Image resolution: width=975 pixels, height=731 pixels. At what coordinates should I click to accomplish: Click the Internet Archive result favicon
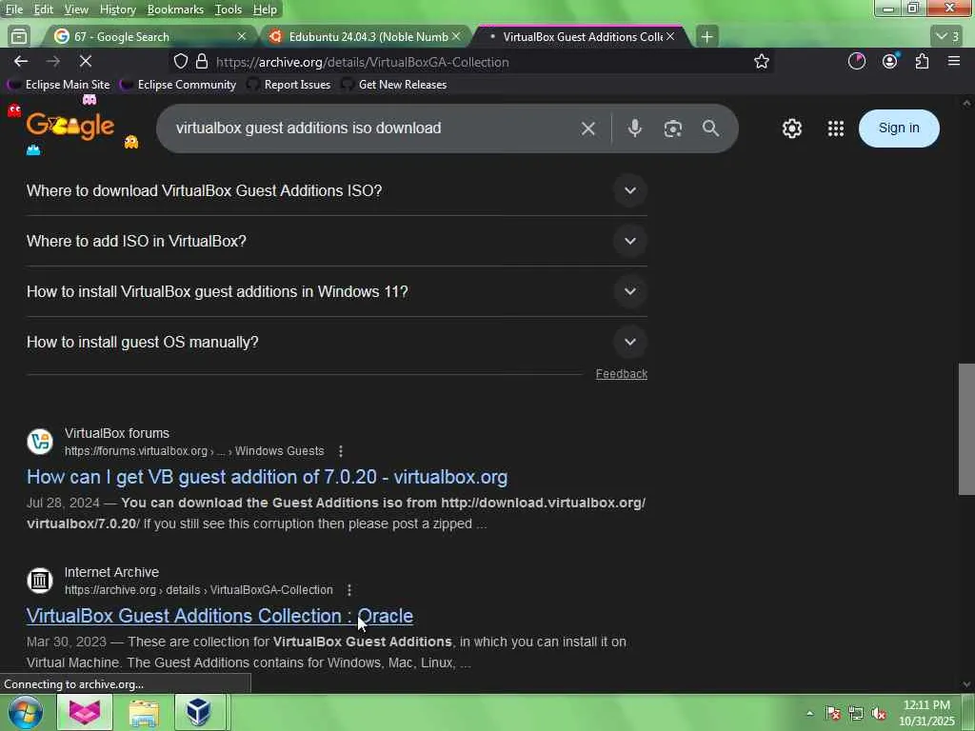(40, 581)
